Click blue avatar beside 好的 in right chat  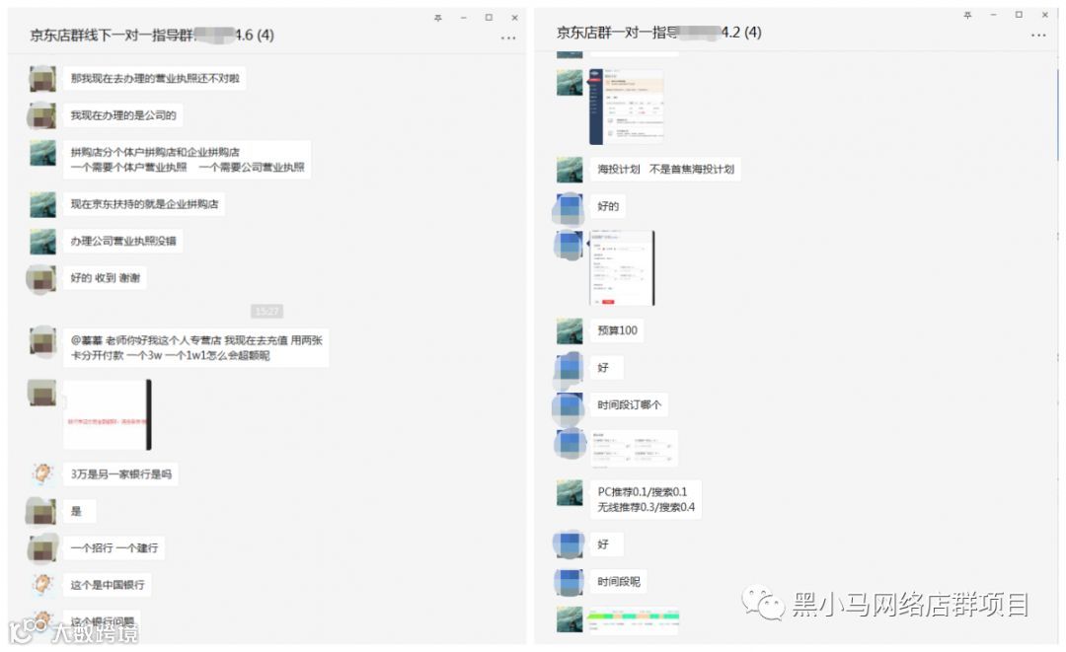[570, 207]
